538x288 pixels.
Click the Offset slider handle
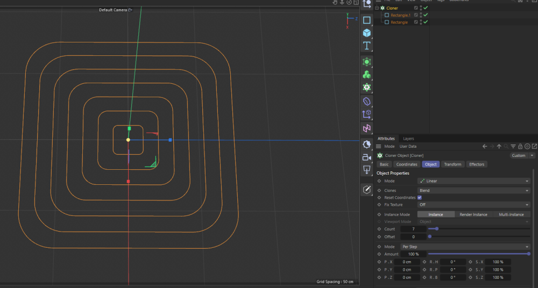[429, 236]
